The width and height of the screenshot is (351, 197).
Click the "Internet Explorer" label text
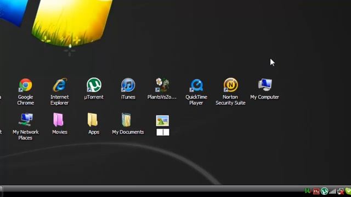coord(60,100)
